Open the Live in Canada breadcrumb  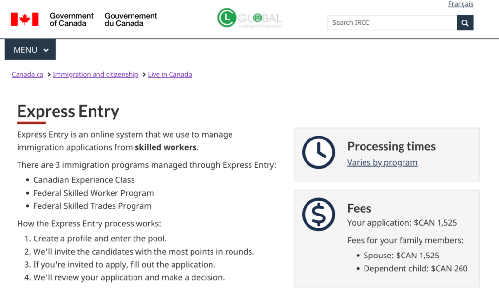170,75
